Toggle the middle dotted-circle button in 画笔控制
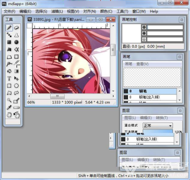 [144, 33]
